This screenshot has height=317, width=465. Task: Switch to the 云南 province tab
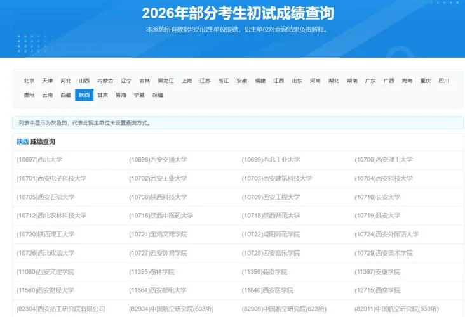click(x=48, y=95)
